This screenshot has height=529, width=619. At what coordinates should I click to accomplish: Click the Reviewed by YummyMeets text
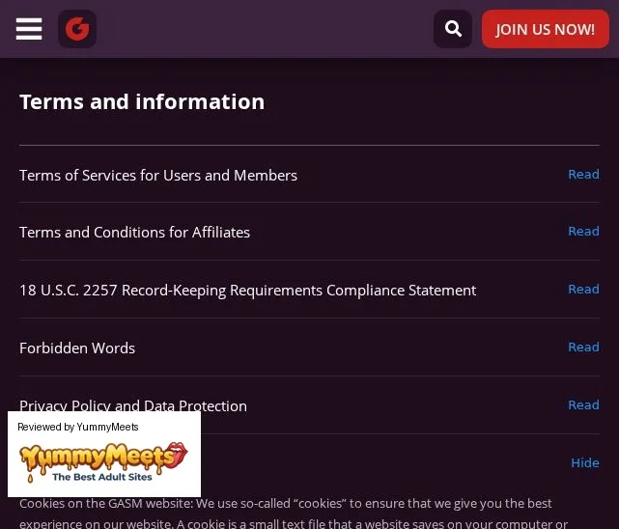78,427
